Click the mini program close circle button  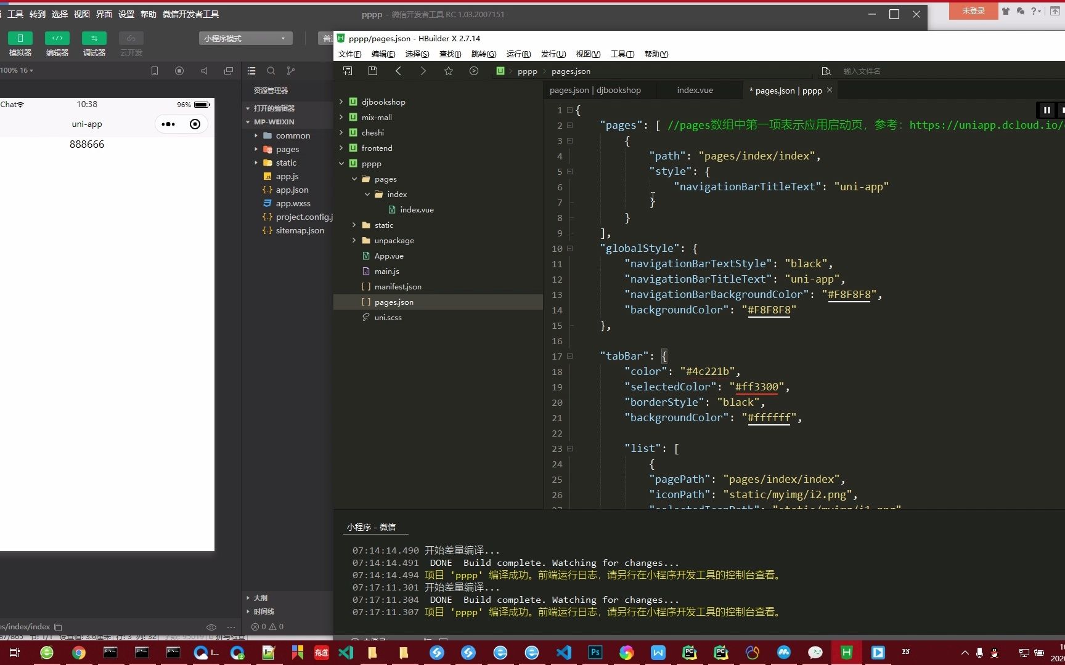(195, 124)
